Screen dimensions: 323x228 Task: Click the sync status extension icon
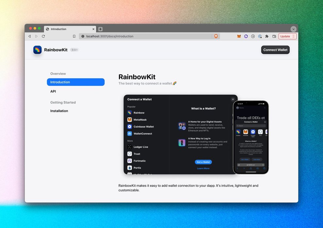[x=260, y=36]
